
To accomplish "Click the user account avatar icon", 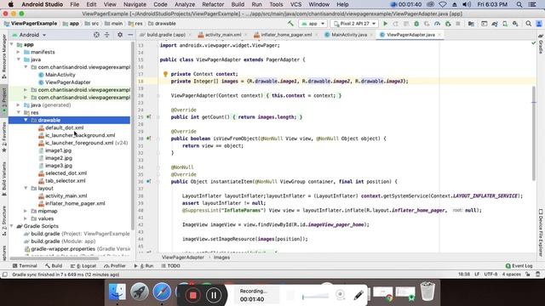I will (539, 24).
